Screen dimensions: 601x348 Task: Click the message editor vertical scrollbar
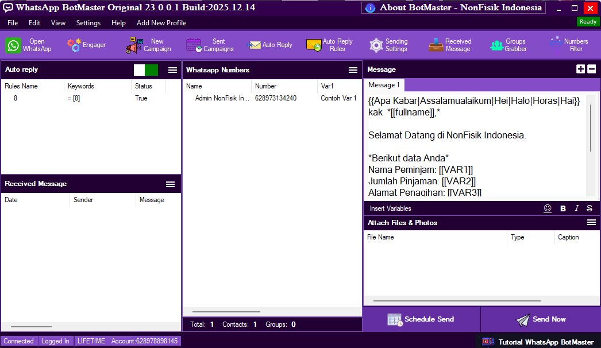pos(590,129)
